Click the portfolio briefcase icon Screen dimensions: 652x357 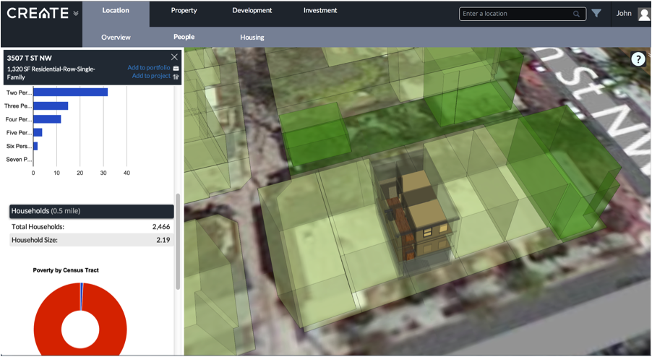pyautogui.click(x=176, y=68)
